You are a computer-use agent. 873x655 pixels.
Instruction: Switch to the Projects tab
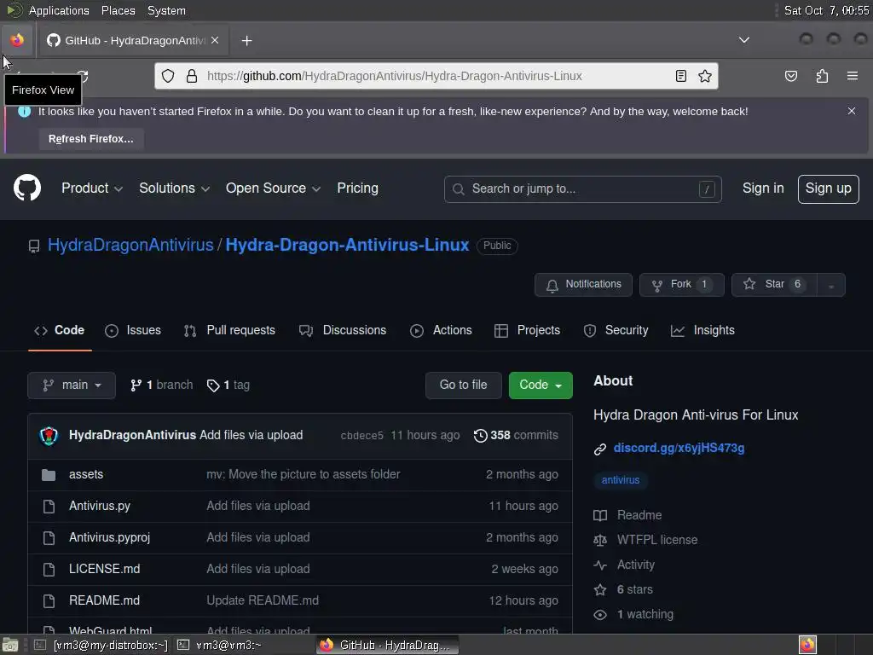pyautogui.click(x=527, y=330)
